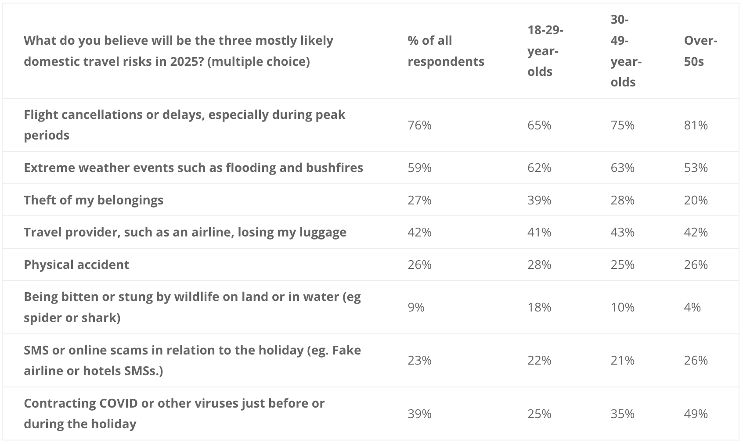743x444 pixels.
Task: Click the 18% wildlife value for 18-29-year-olds
Action: coord(539,307)
